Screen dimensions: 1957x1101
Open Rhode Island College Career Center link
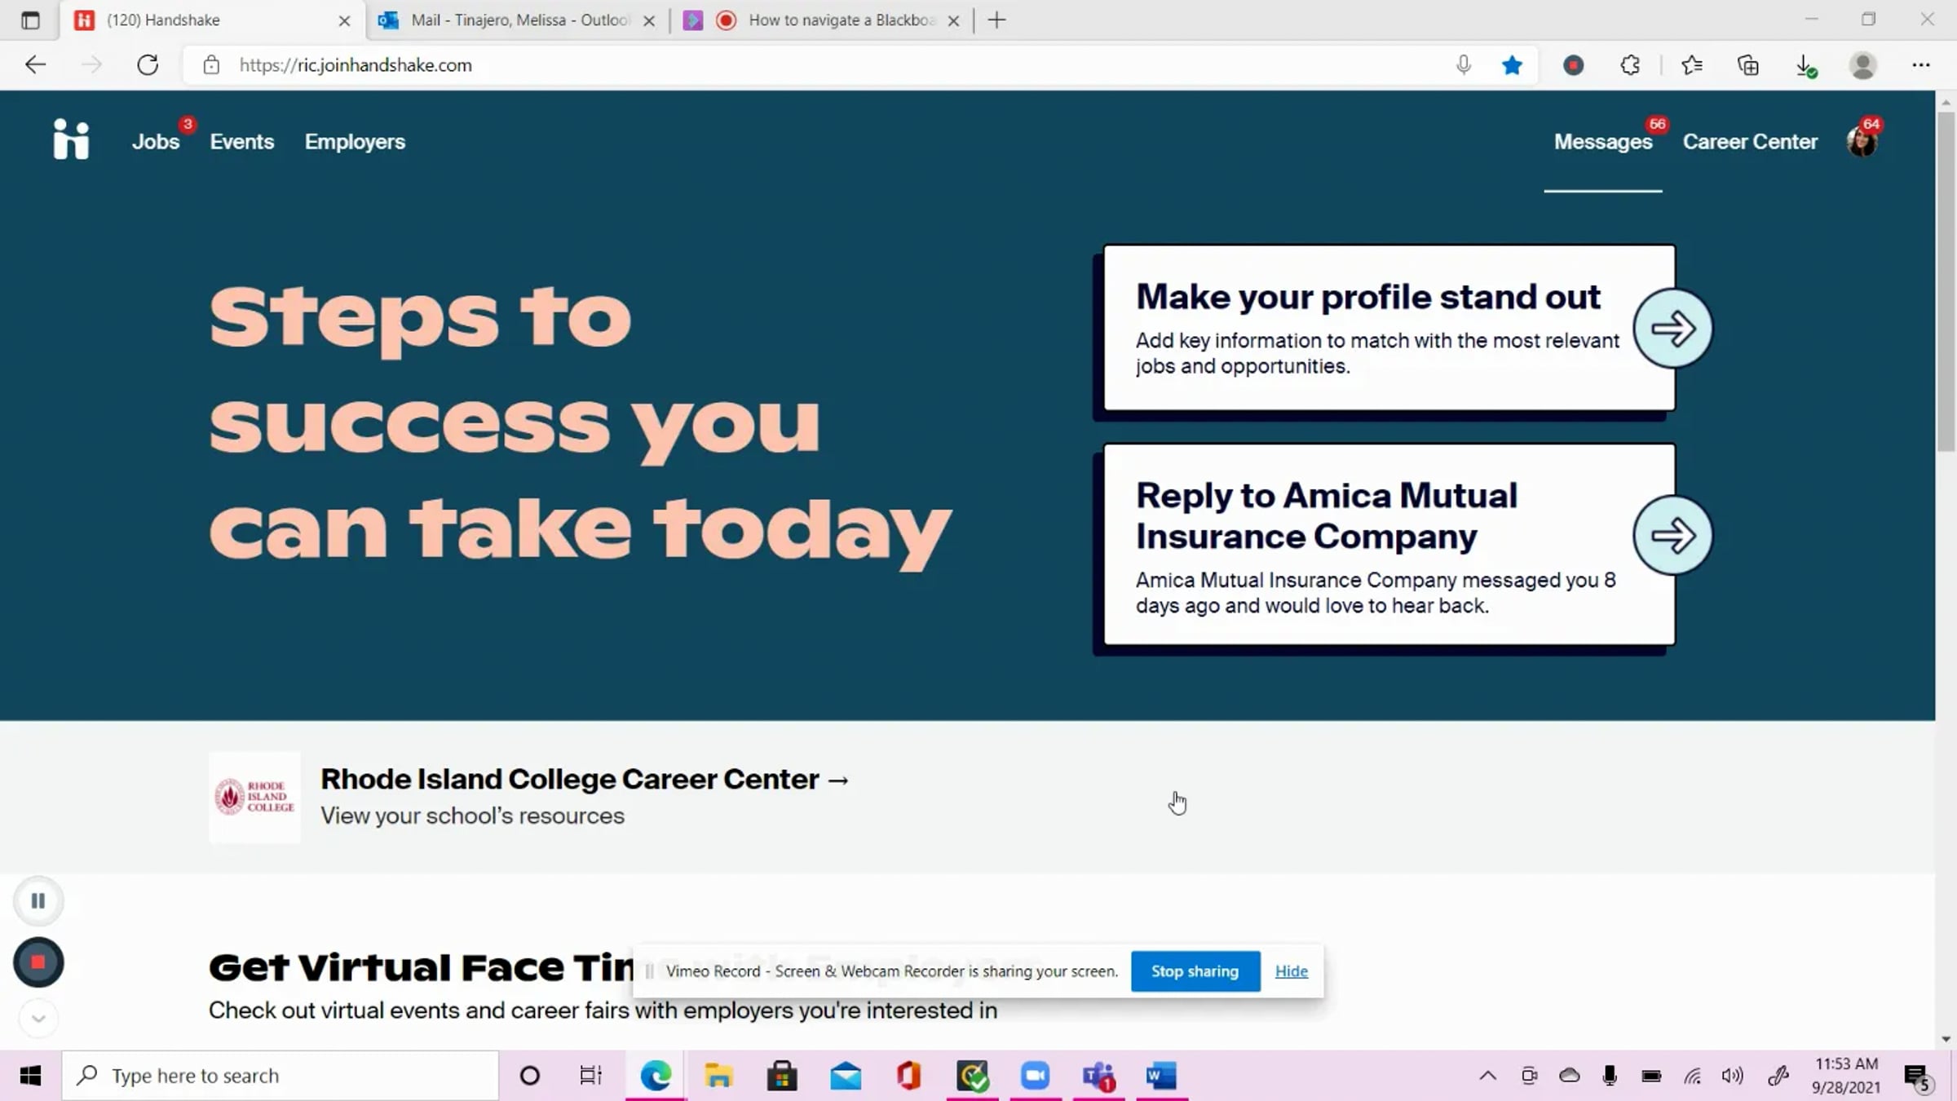pyautogui.click(x=585, y=780)
